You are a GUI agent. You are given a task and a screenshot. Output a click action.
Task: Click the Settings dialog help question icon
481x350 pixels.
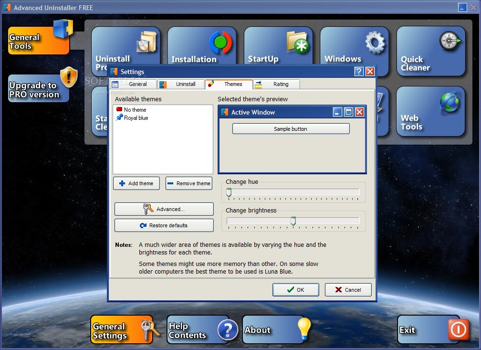click(x=359, y=72)
